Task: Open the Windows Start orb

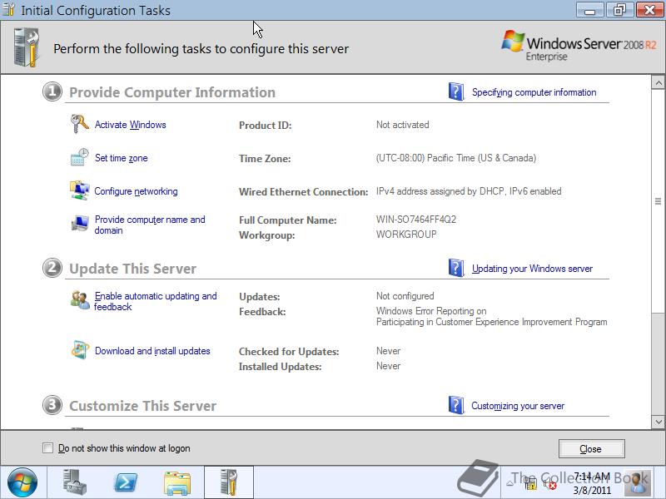Action: pos(22,482)
